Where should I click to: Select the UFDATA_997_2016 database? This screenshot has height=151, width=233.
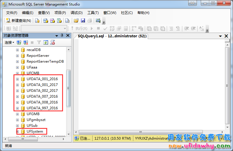42,108
